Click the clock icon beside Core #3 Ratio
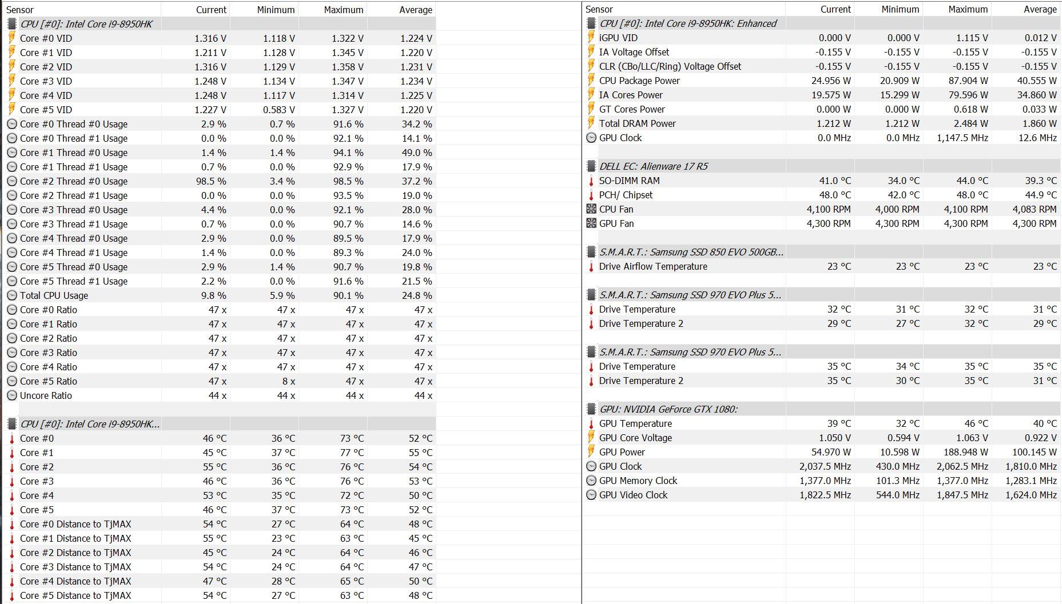The height and width of the screenshot is (604, 1062). click(11, 353)
